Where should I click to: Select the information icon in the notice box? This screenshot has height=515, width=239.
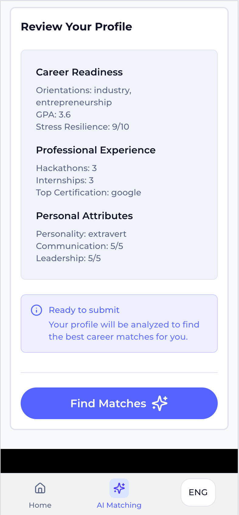pos(36,310)
